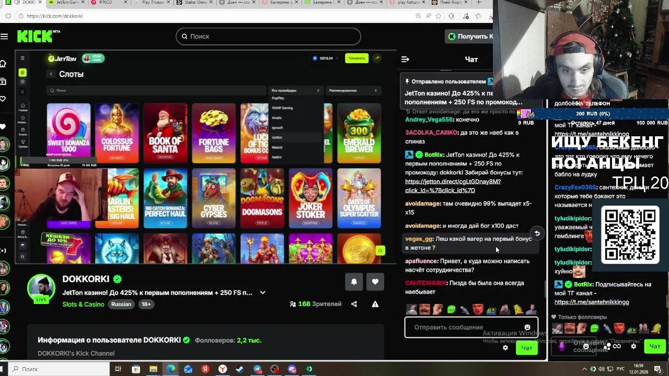
Task: Click the JetTon slots search field
Action: [156, 90]
